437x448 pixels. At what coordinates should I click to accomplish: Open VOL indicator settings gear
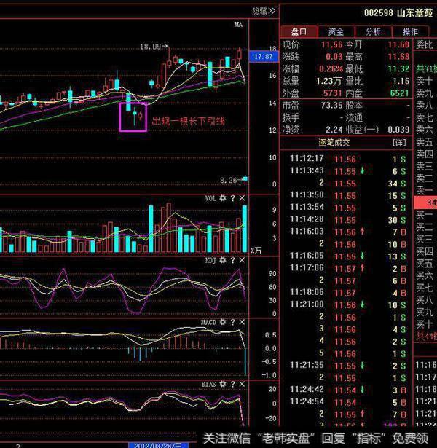click(x=223, y=198)
